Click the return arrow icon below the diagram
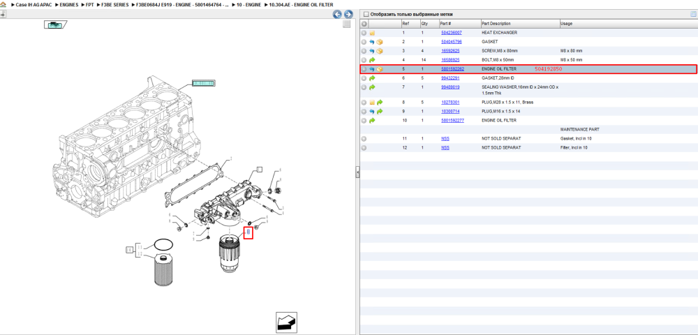Screen dimensions: 698x335 pyautogui.click(x=286, y=322)
